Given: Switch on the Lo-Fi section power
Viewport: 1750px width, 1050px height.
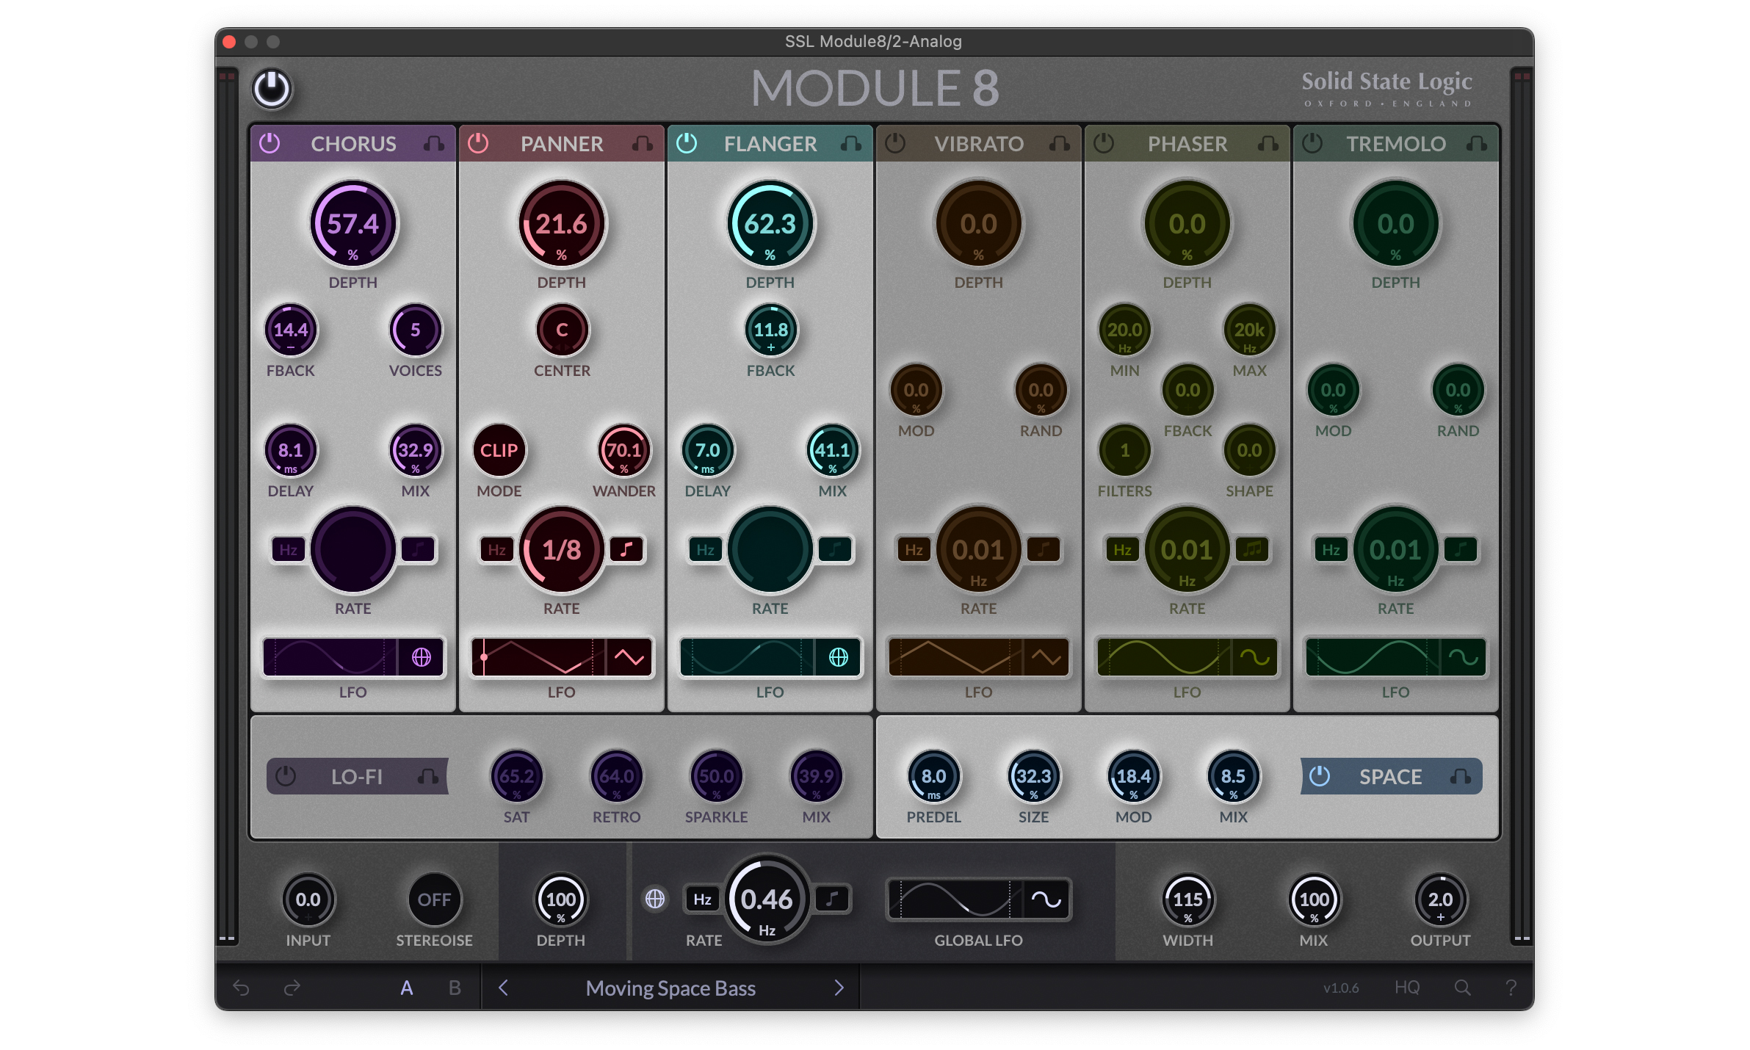Looking at the screenshot, I should (x=286, y=776).
